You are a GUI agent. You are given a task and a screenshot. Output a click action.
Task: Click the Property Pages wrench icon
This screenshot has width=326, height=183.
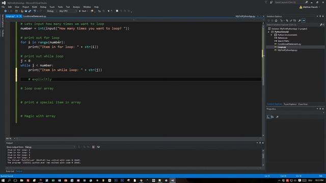[277, 117]
